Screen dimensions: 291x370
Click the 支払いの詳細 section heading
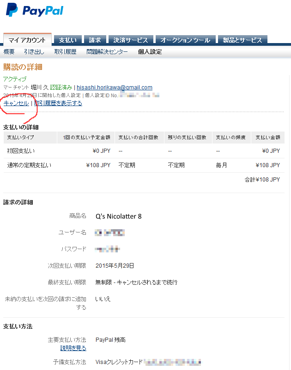[21, 127]
